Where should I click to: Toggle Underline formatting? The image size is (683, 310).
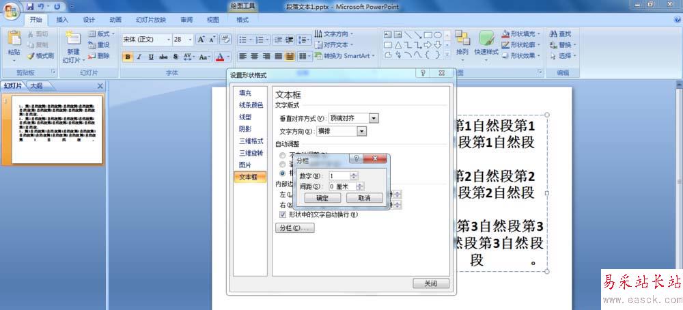click(x=151, y=57)
